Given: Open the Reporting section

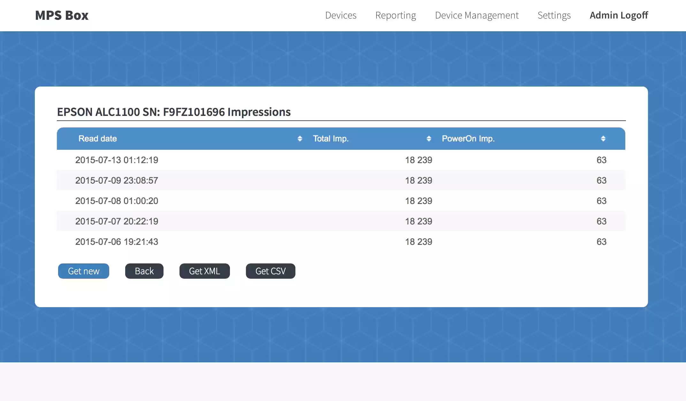Looking at the screenshot, I should pyautogui.click(x=396, y=15).
